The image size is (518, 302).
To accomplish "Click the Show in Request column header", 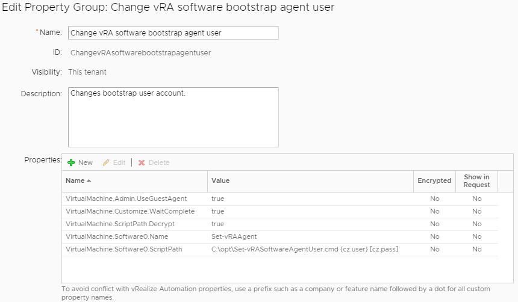I will [x=476, y=181].
